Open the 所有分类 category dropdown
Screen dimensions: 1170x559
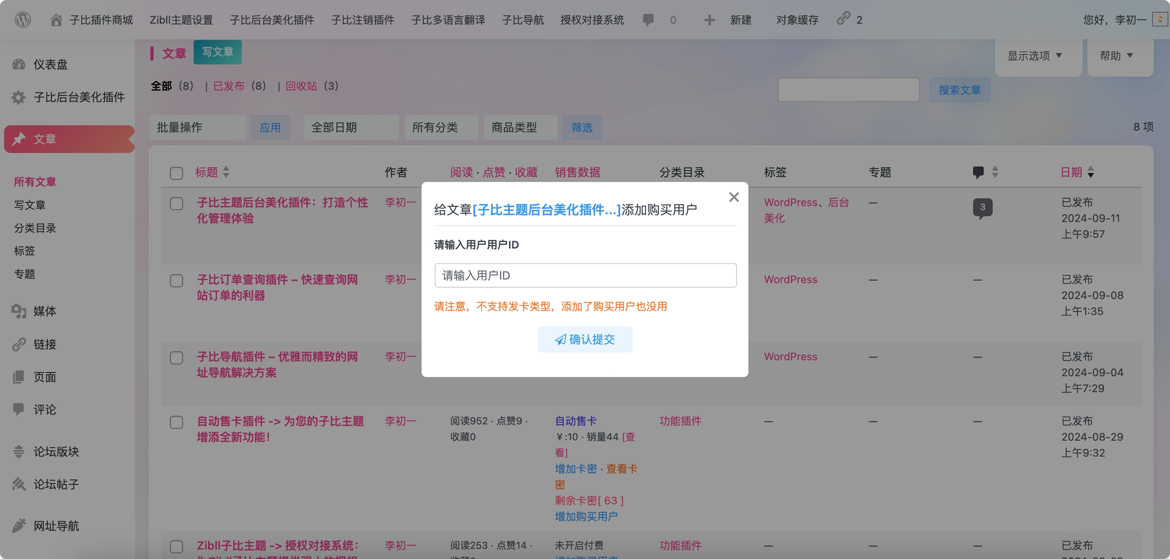click(x=441, y=127)
